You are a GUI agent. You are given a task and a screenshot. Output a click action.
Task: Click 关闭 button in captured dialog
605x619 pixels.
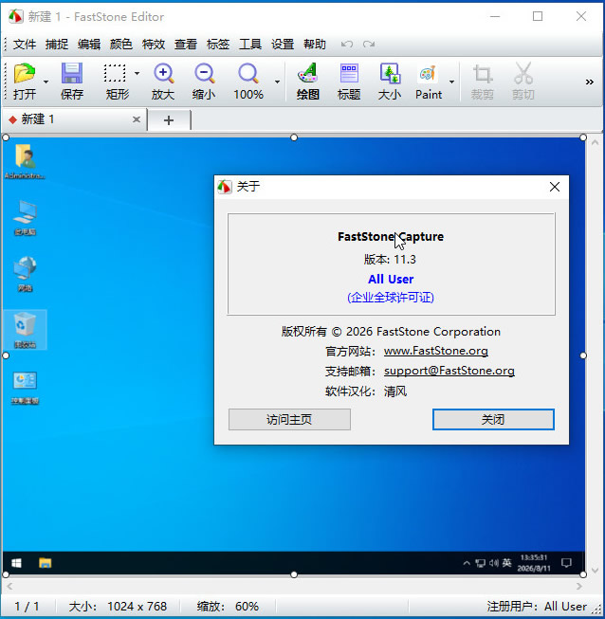pos(493,419)
